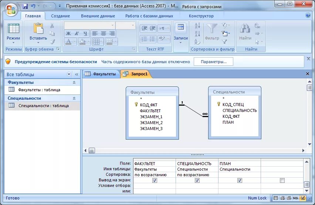Check display box in empty fourth column
315x205 pixels.
(282, 180)
